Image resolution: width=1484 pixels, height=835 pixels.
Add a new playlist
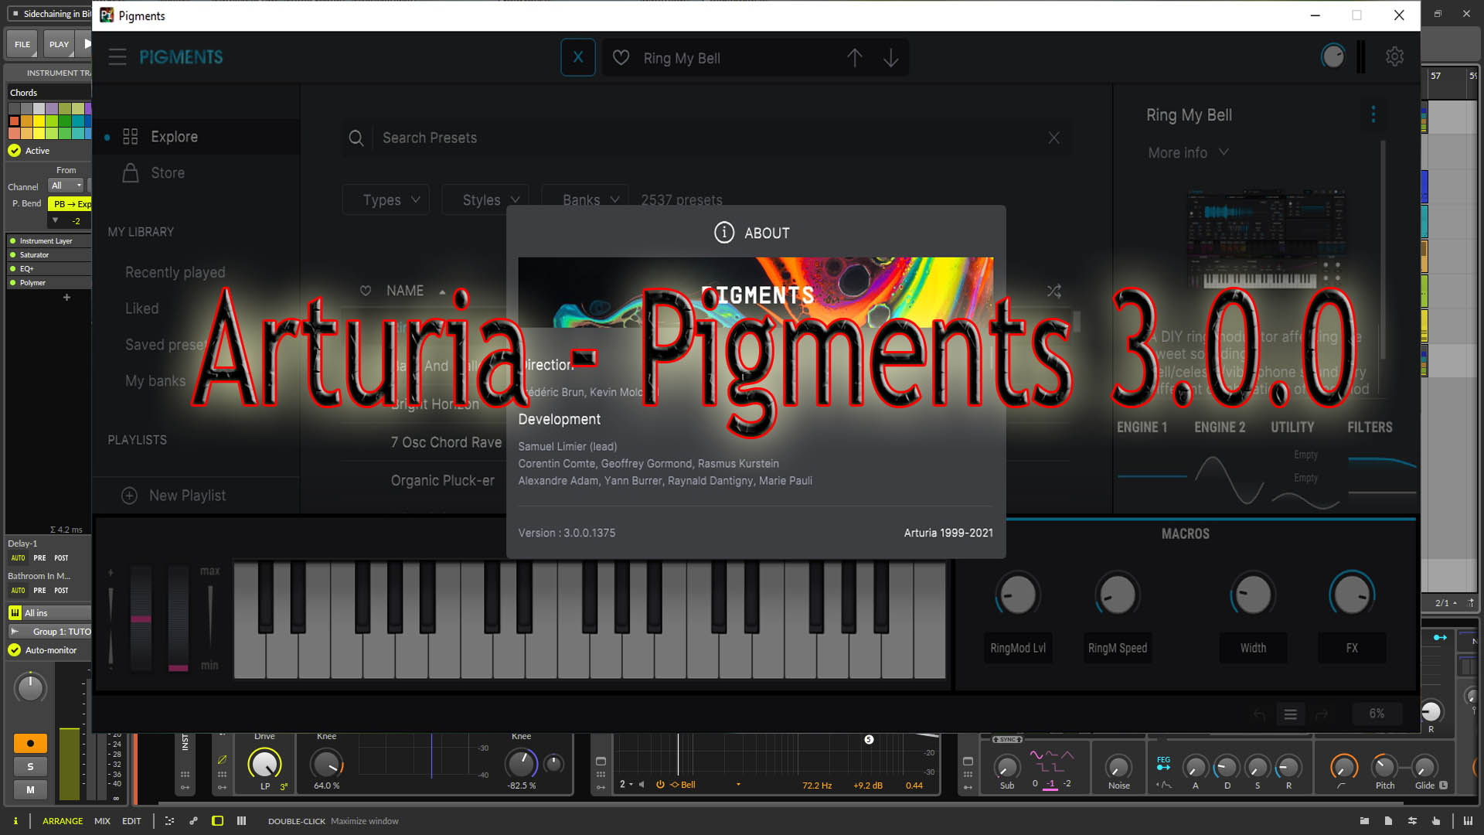click(174, 496)
